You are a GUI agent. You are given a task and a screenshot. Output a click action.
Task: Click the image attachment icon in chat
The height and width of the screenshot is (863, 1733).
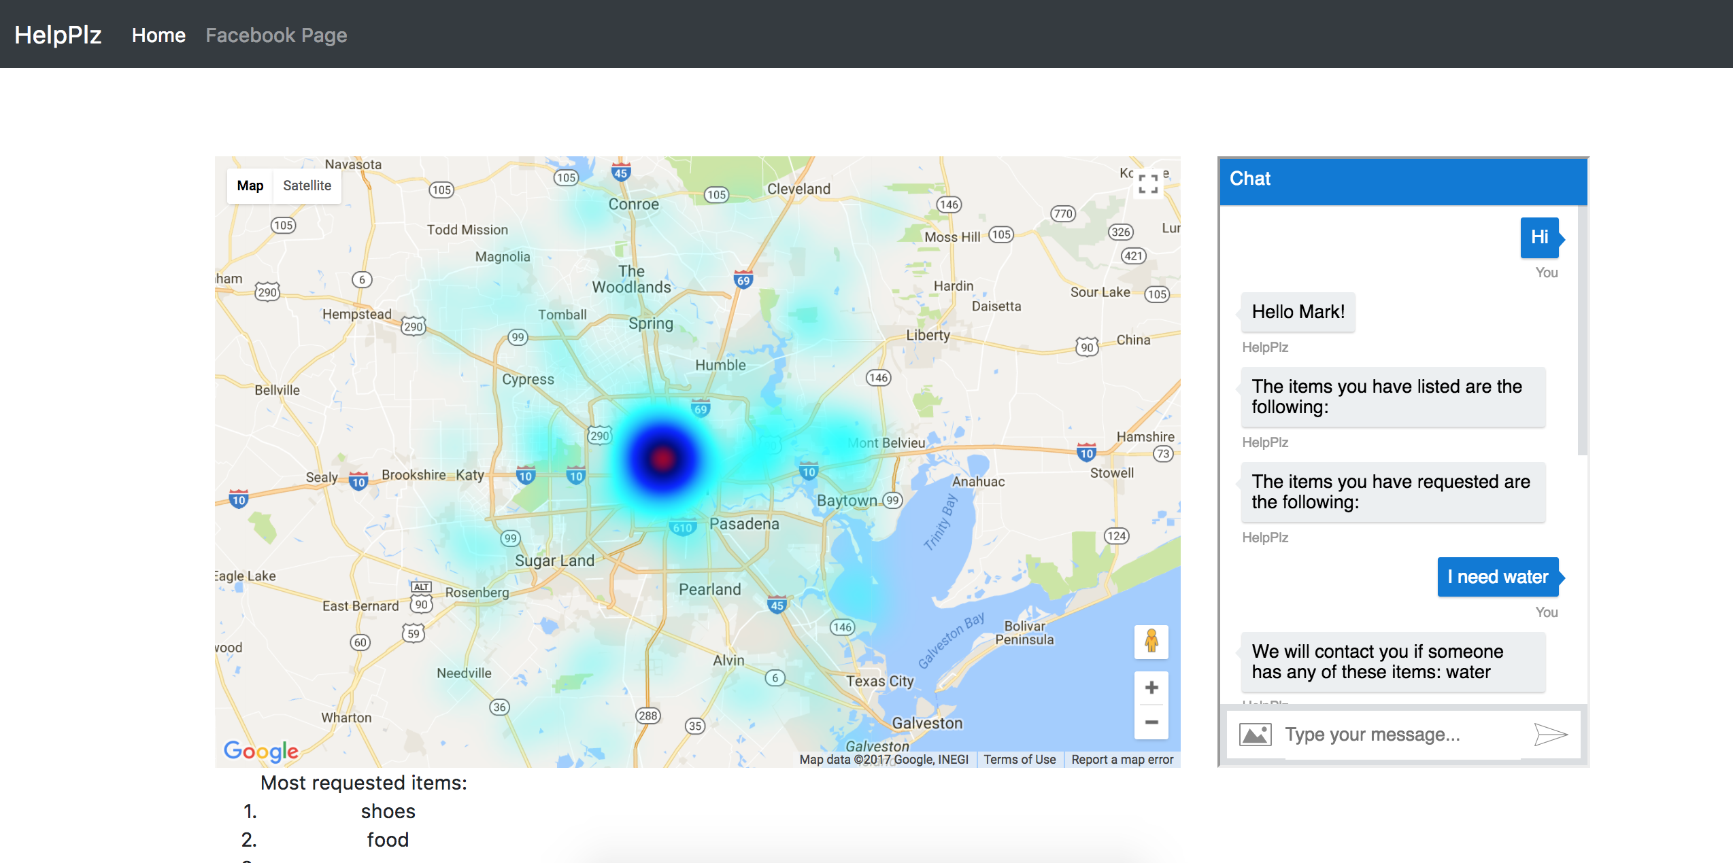(1255, 735)
